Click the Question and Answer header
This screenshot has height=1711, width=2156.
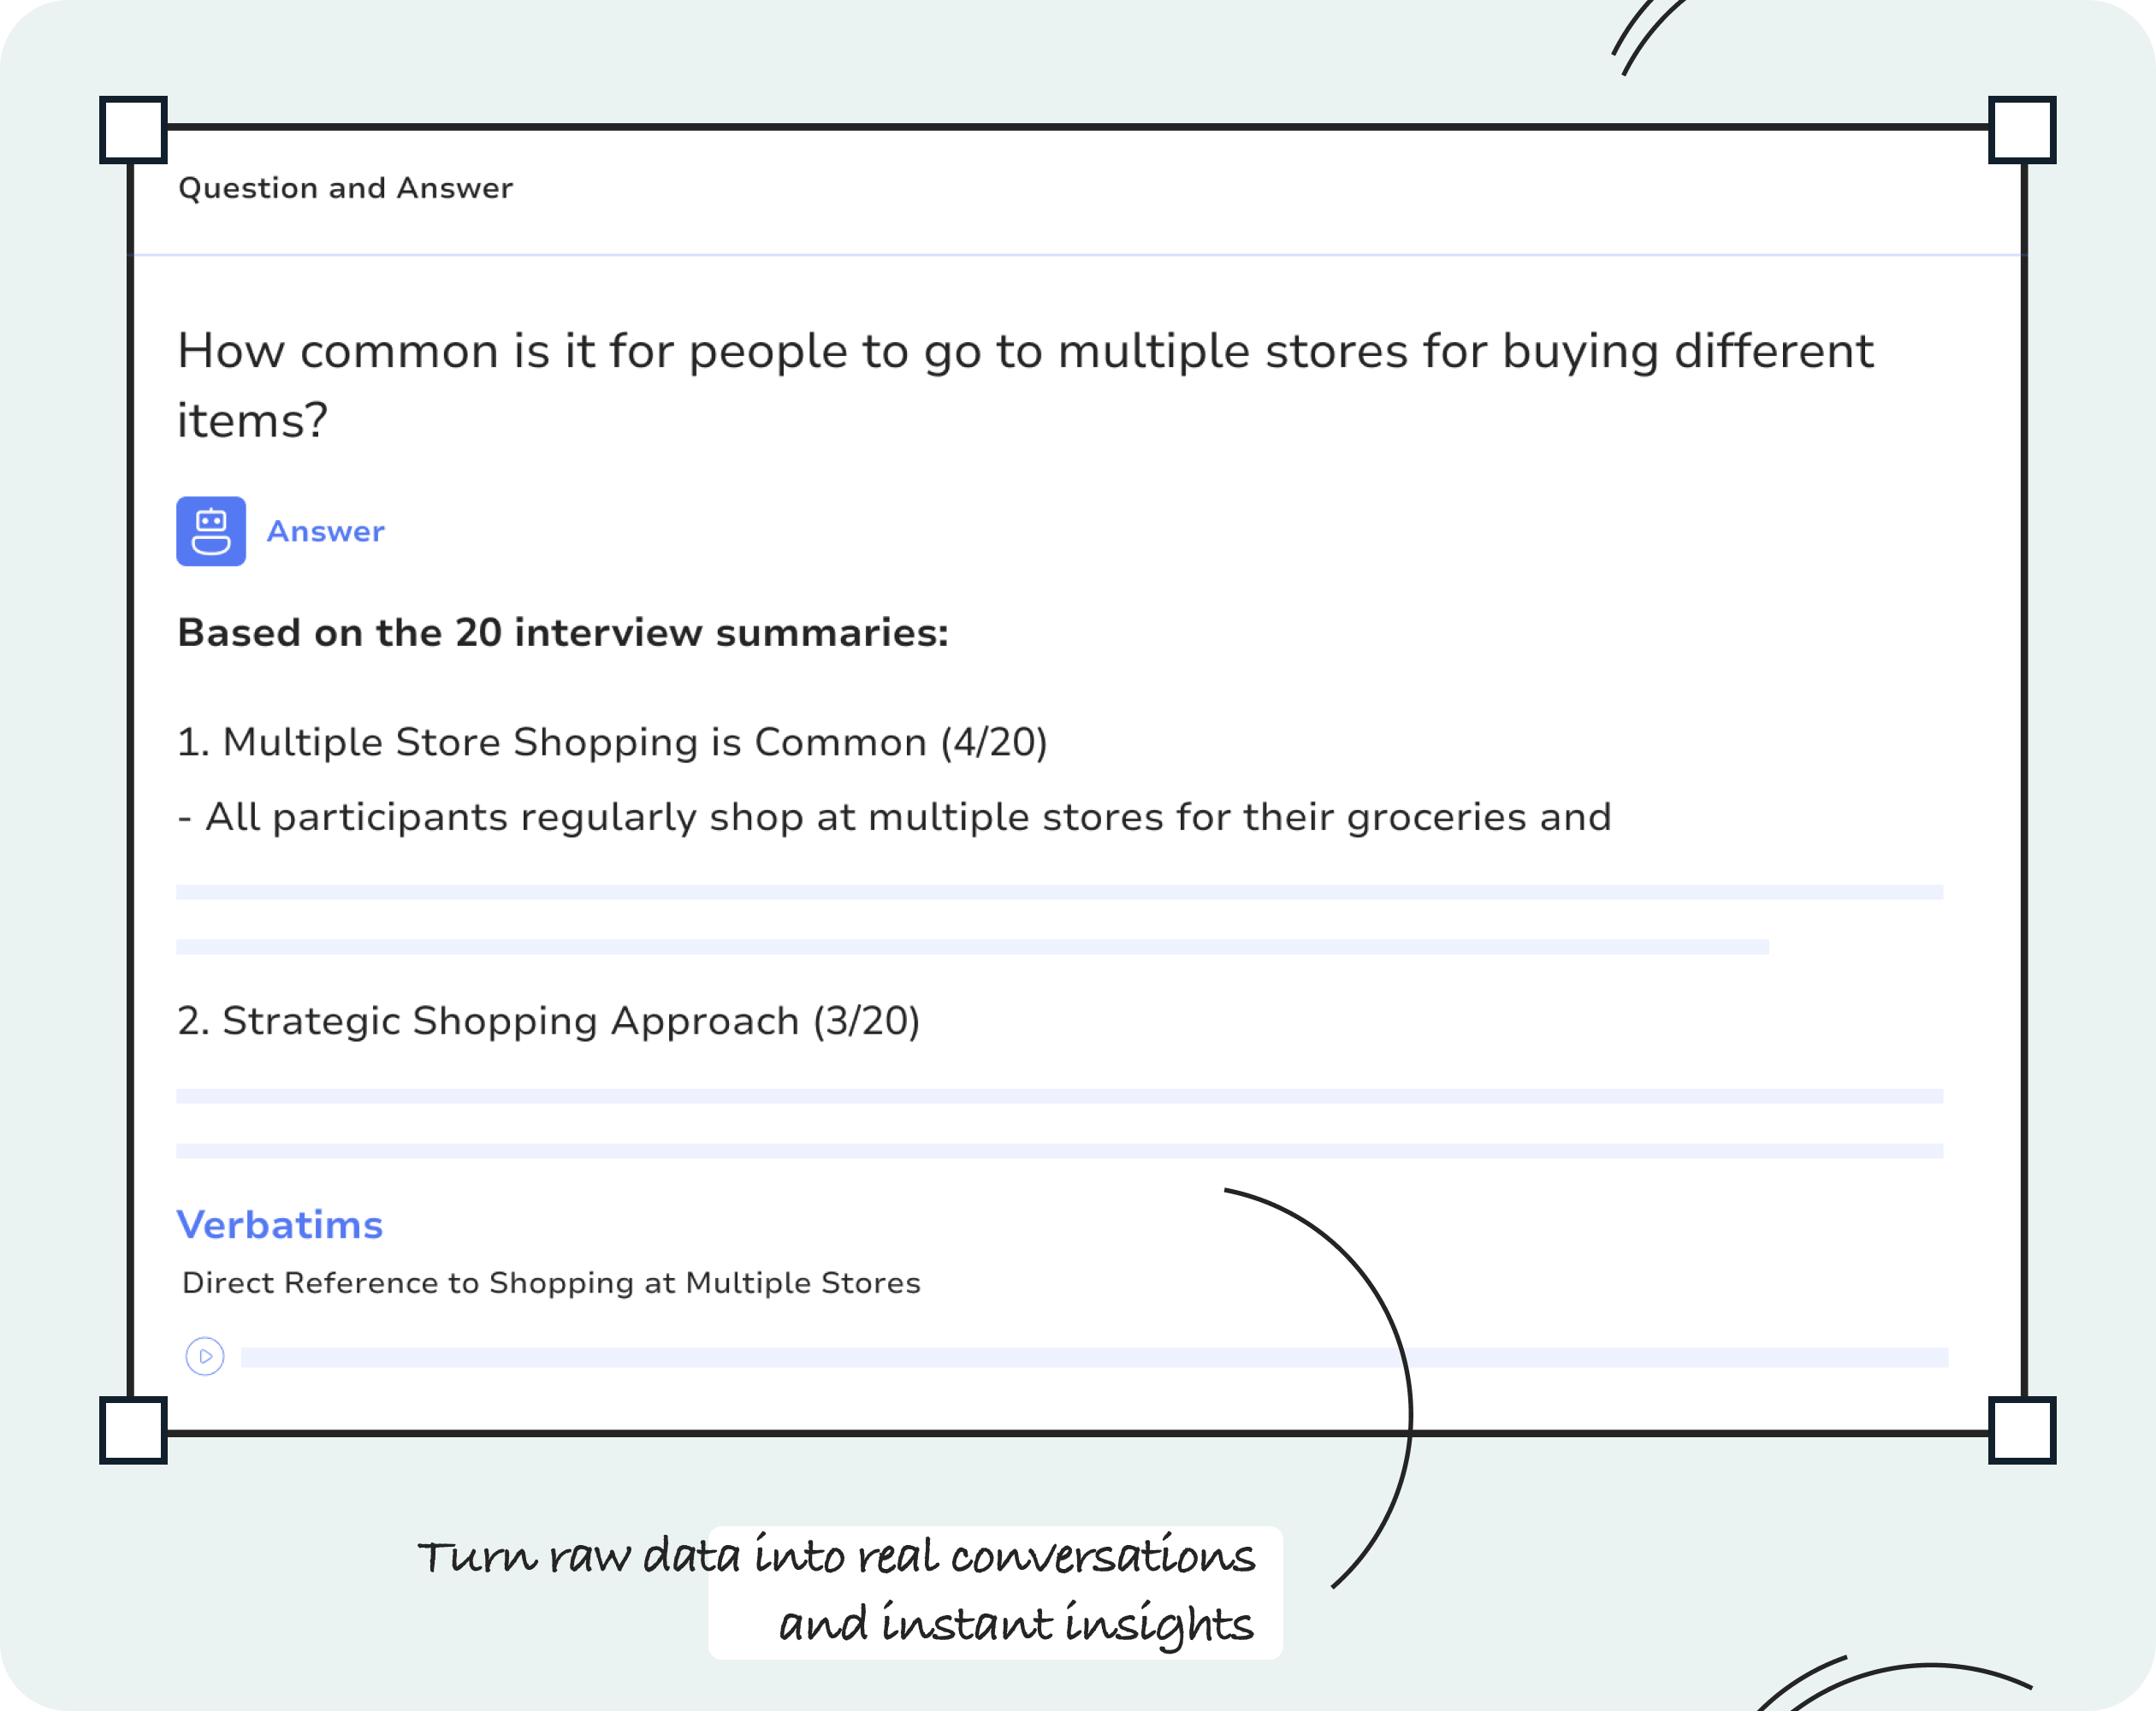click(x=345, y=188)
